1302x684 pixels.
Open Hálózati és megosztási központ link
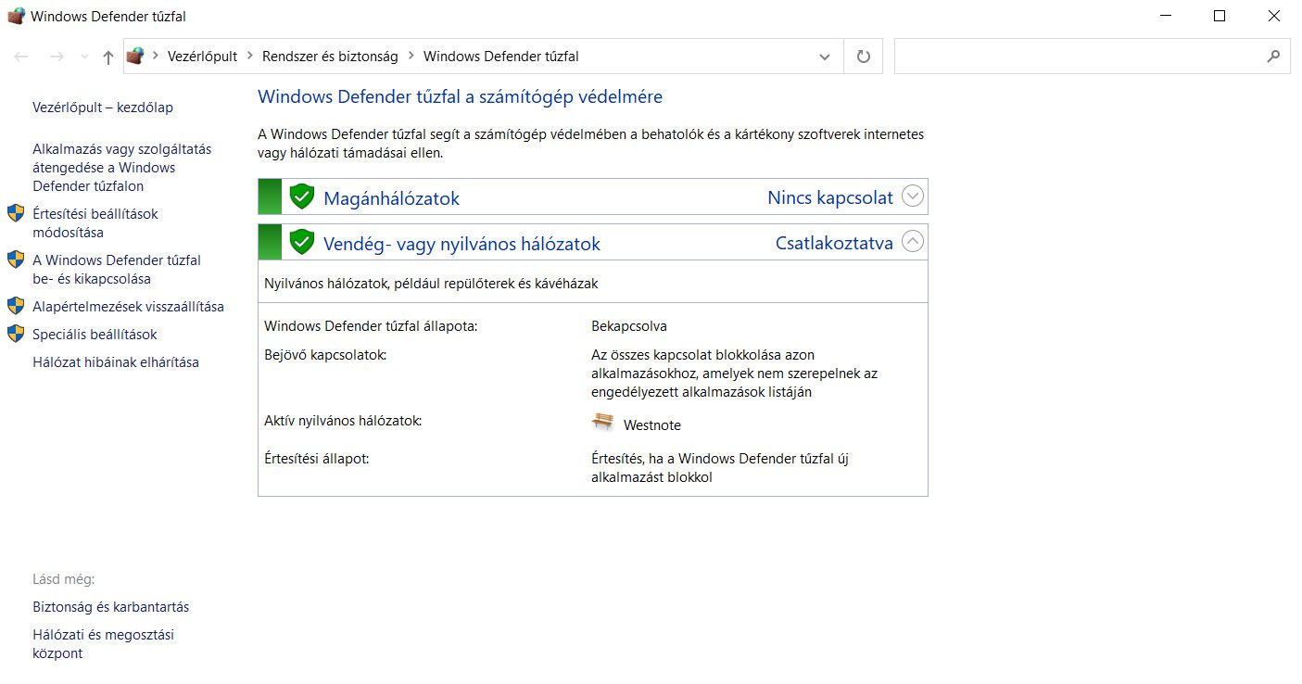103,644
